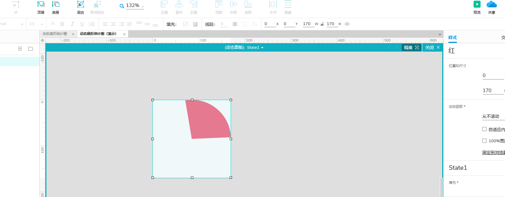Click the 固定到浏览器 link
Viewport: 505px width, 197px height.
coord(493,153)
